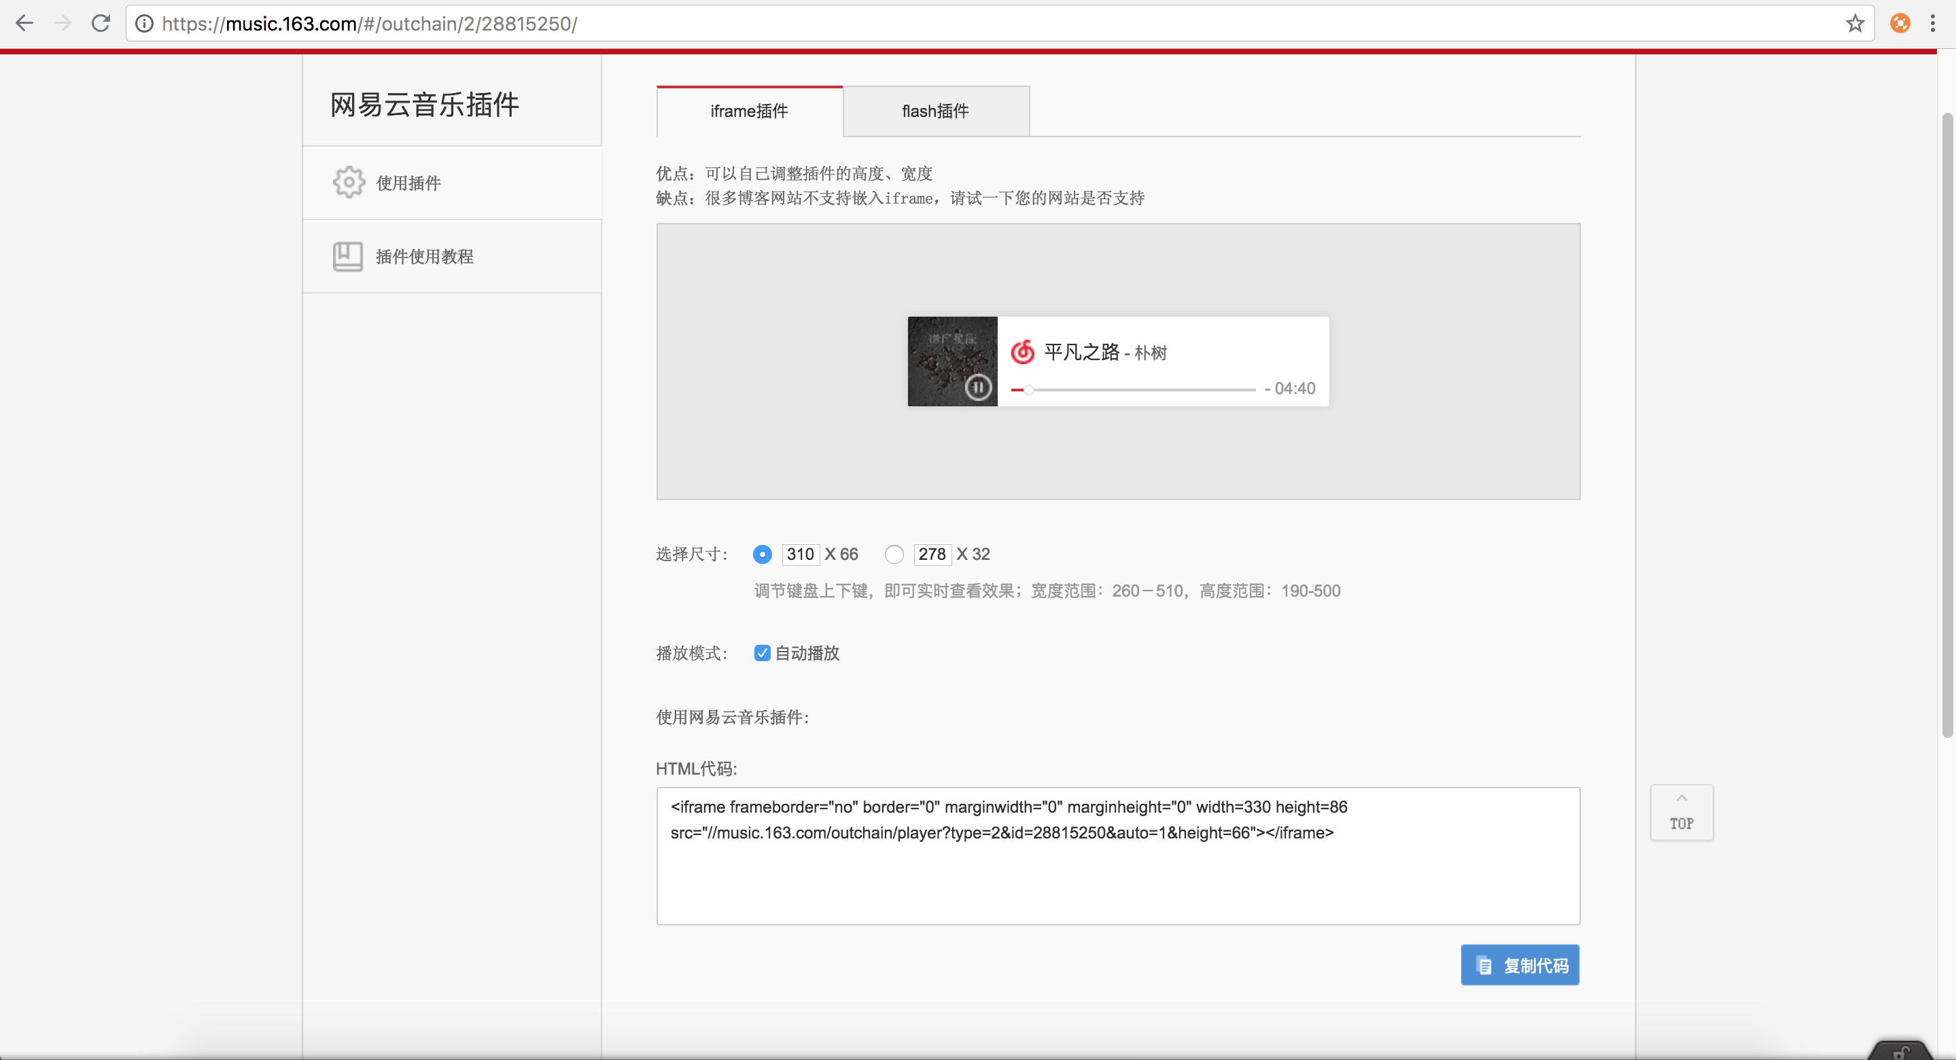Click the 自动播放 label text
Screen dimensions: 1956x1060
click(x=807, y=653)
